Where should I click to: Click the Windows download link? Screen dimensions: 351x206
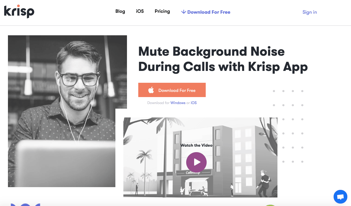(178, 103)
